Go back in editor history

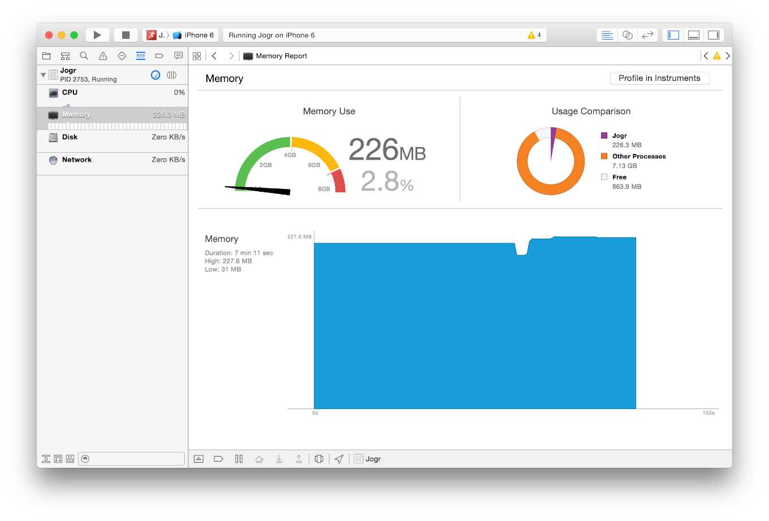(x=214, y=56)
